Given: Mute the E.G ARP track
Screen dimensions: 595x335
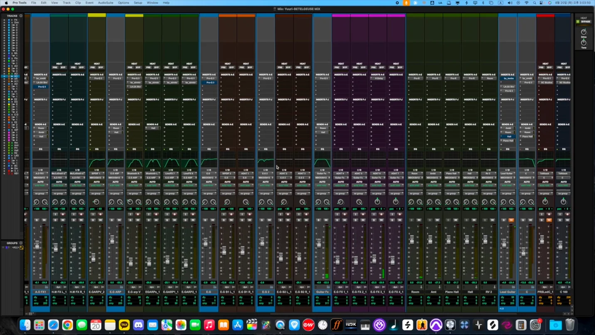Looking at the screenshot, I should 119,220.
